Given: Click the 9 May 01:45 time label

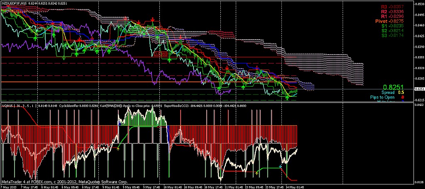Looking at the screenshot, I should [111, 187].
